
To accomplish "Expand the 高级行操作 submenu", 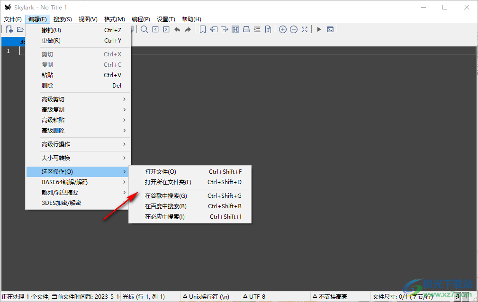I will click(78, 144).
